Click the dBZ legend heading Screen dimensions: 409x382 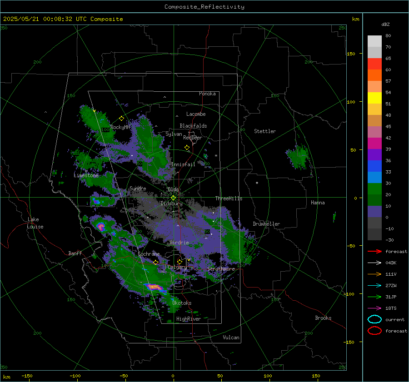pos(385,24)
